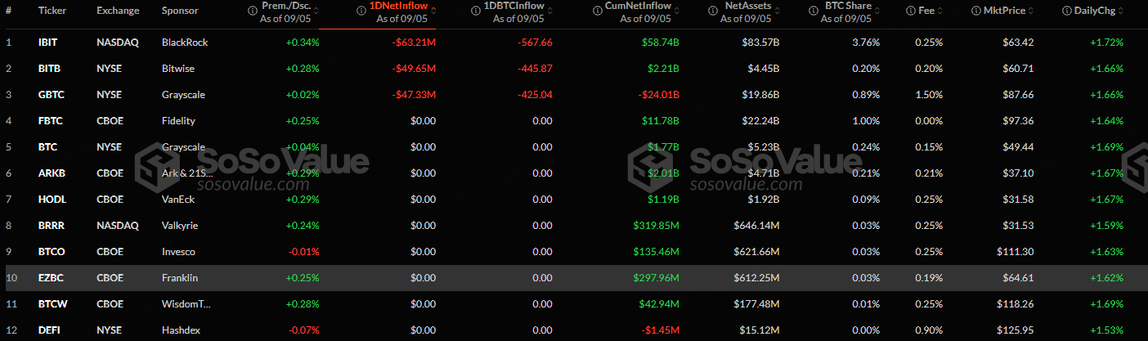The image size is (1148, 341).
Task: Click info icon next to Fee header
Action: click(912, 11)
